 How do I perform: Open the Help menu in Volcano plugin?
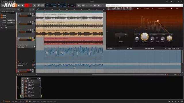[x=177, y=9]
